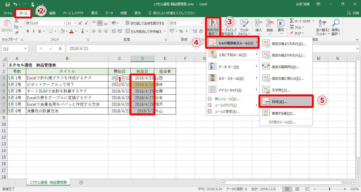Click the Insert Function fx icon
Viewport: 361px width, 192px height.
click(x=60, y=49)
